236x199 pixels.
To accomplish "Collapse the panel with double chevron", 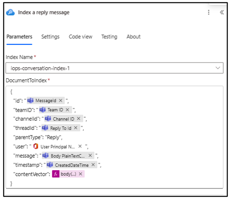I will [x=222, y=12].
